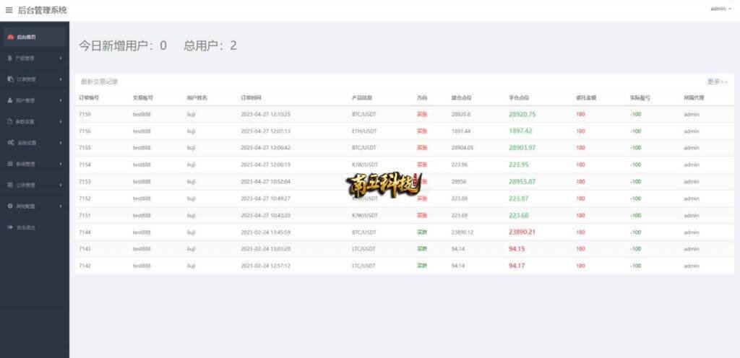Viewport: 740px width, 358px height.
Task: Click the gears icon for 系统设置
Action: pyautogui.click(x=10, y=143)
